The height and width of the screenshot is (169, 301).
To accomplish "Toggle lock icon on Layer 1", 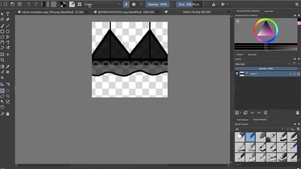I will (291, 74).
